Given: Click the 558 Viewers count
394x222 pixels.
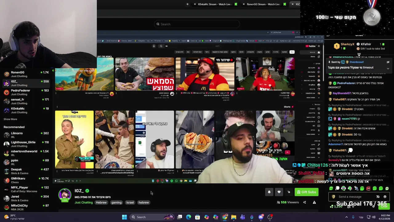Looking at the screenshot, I should [288, 202].
